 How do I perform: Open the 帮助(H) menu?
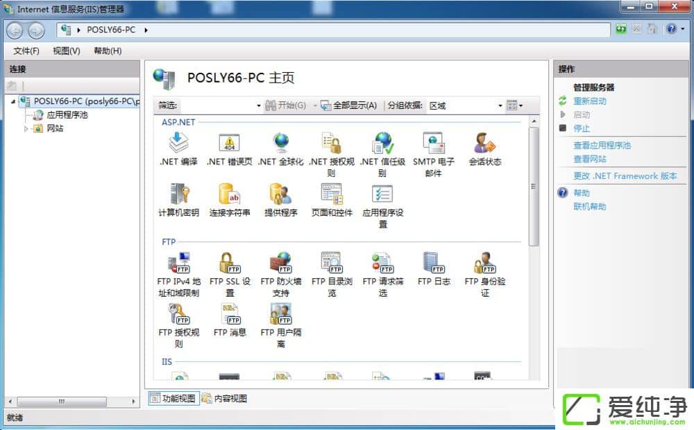click(108, 51)
